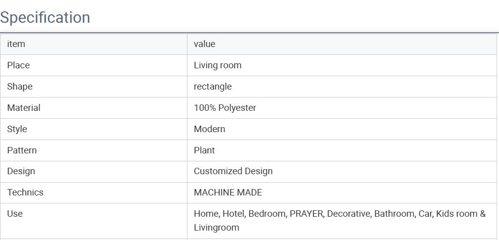Screen dimensions: 499x240
Task: Click the 'Plant' value cell
Action: [x=204, y=150]
